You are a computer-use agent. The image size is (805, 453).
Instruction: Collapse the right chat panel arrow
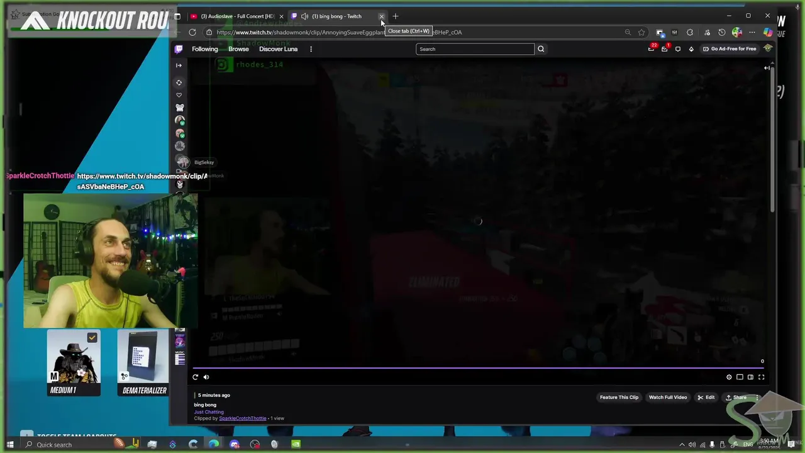click(x=767, y=67)
